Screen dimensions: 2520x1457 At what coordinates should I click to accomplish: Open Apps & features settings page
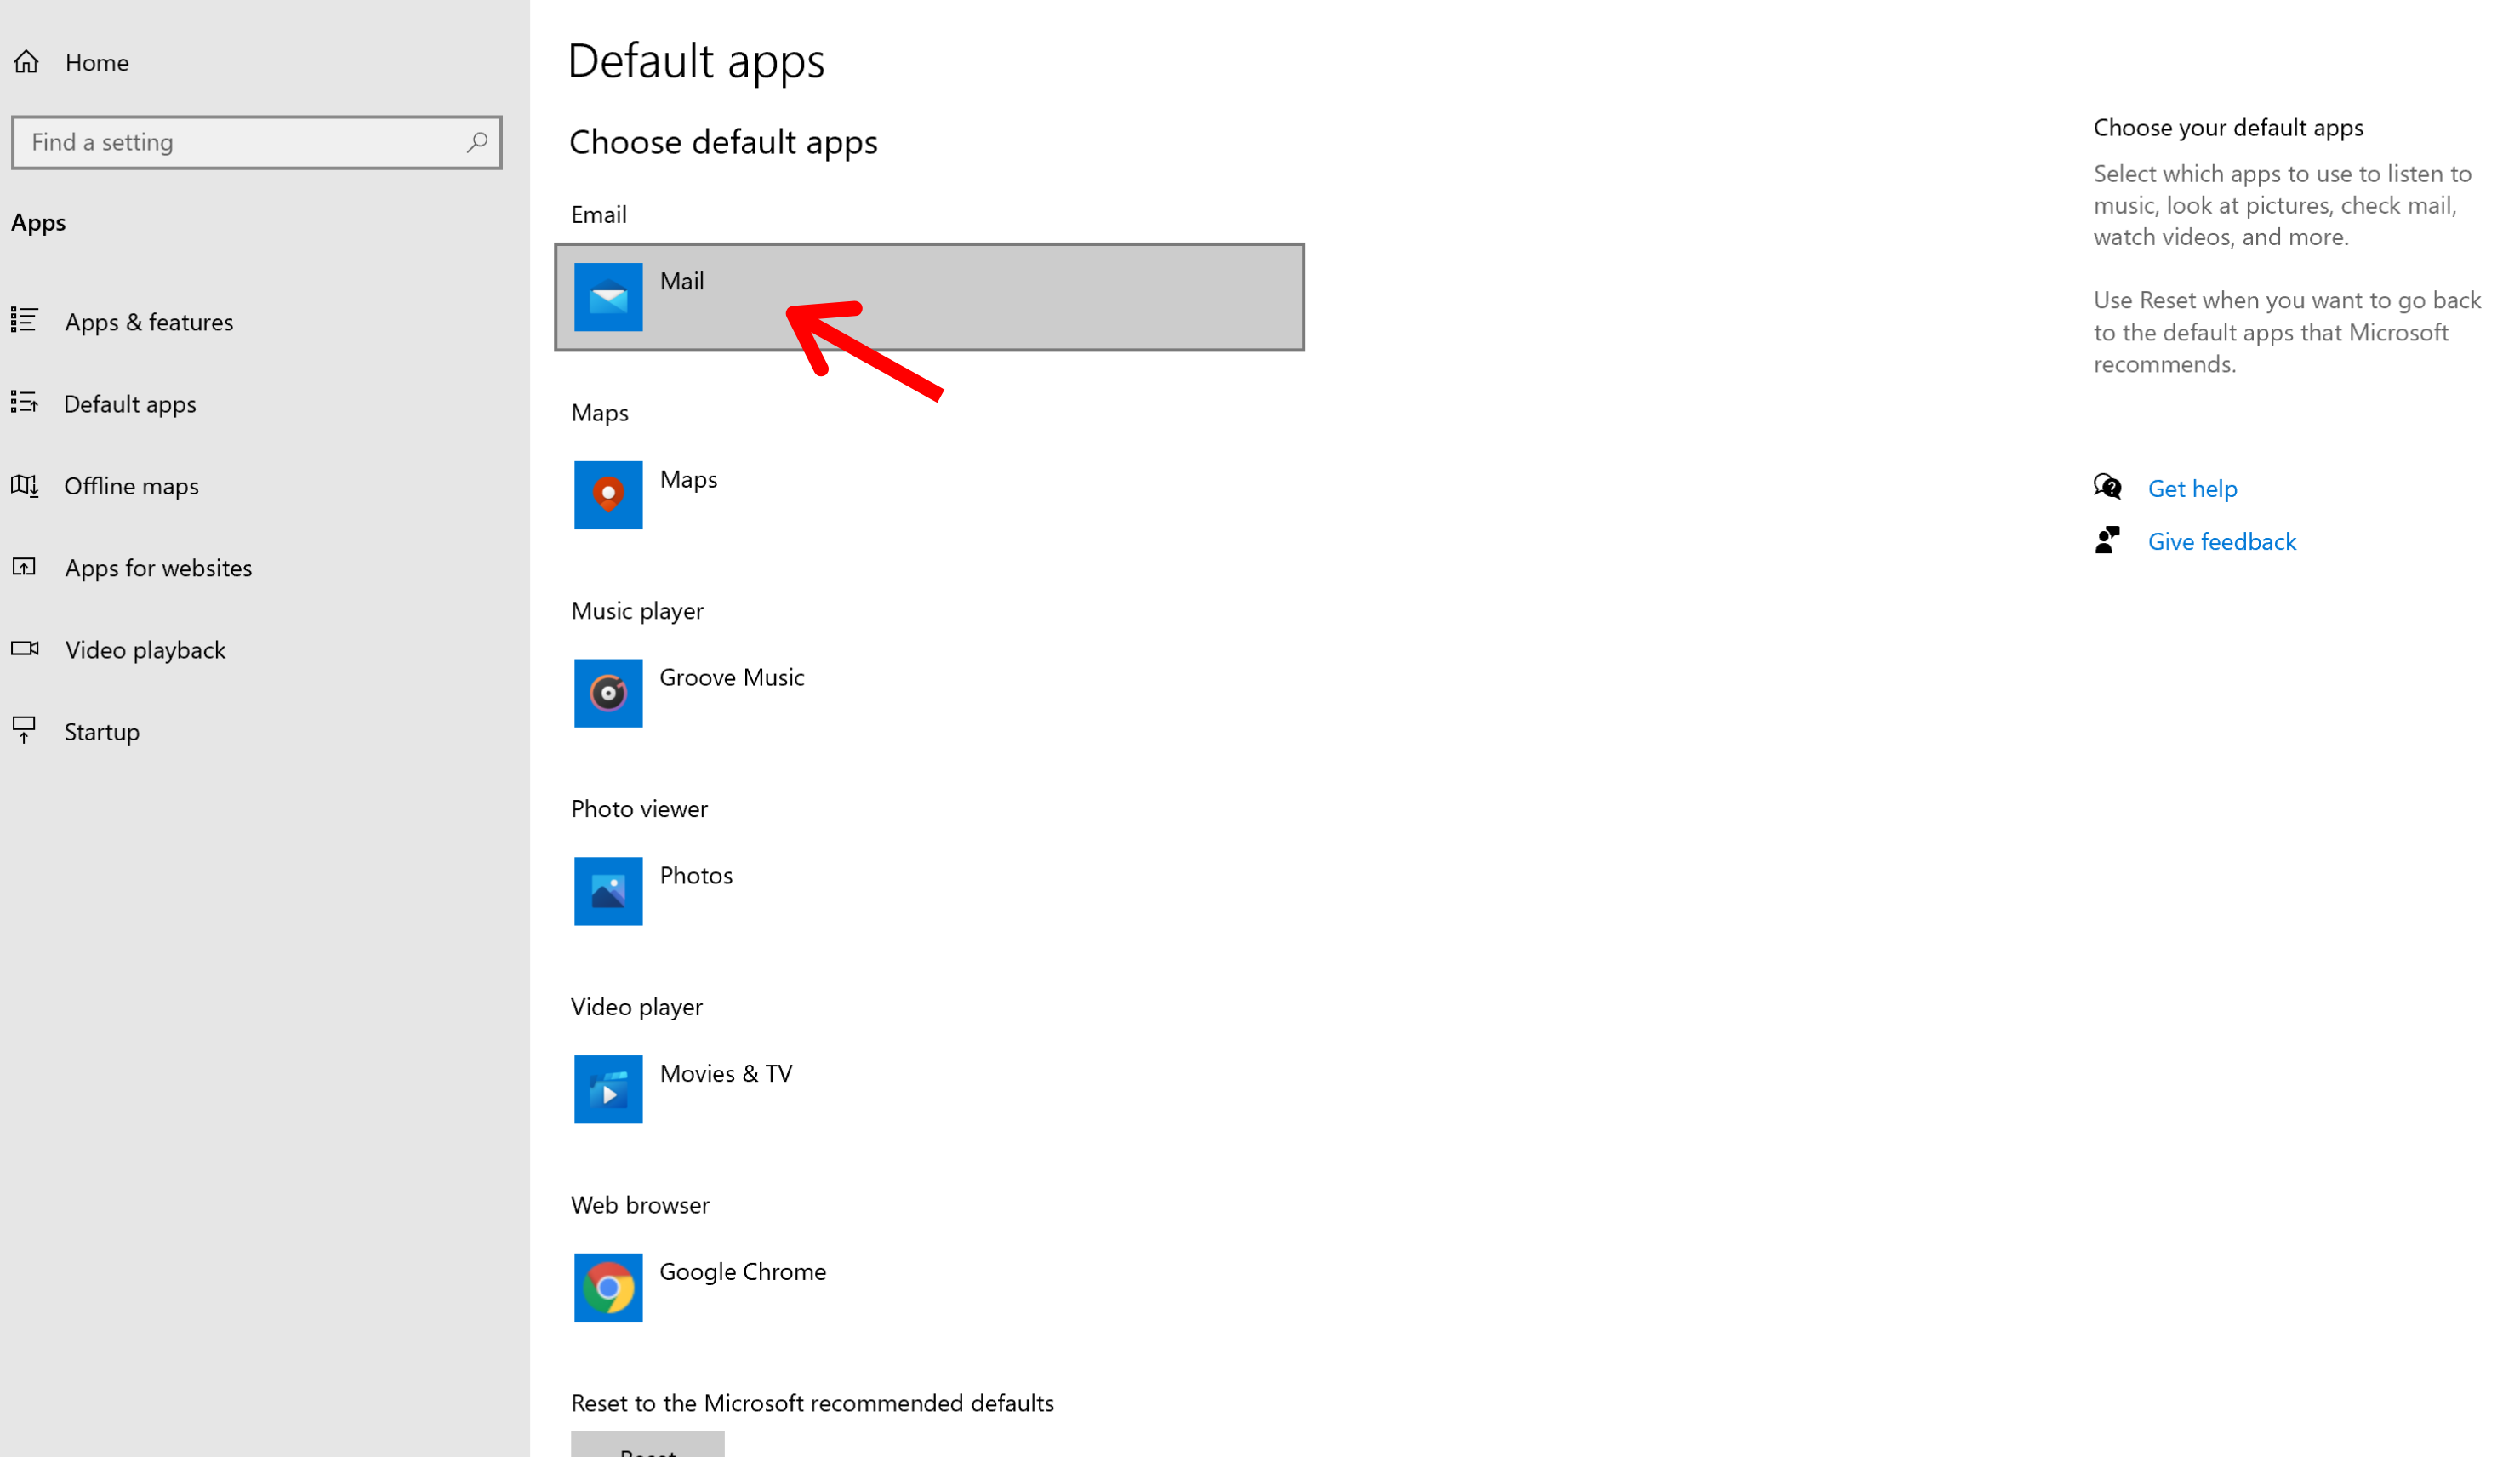[148, 322]
